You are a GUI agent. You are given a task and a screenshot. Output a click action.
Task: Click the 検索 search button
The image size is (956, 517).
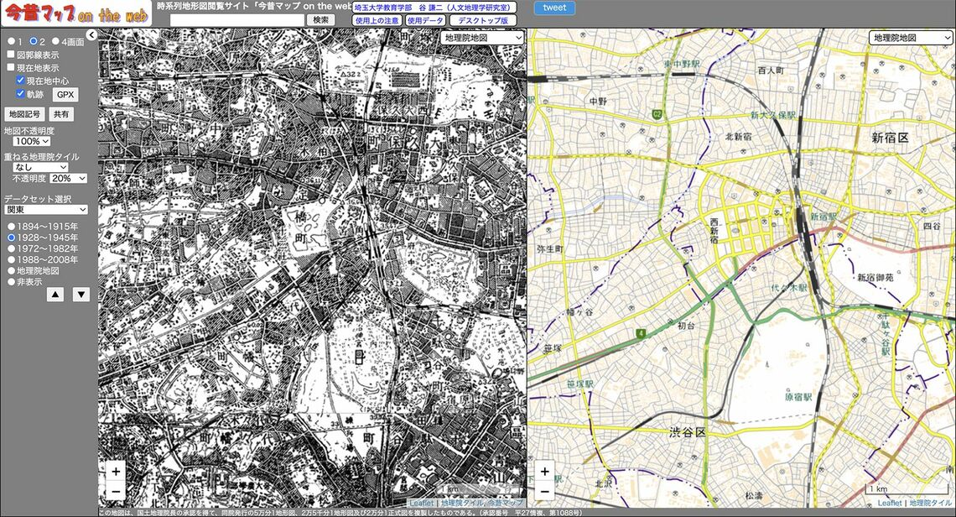[320, 20]
